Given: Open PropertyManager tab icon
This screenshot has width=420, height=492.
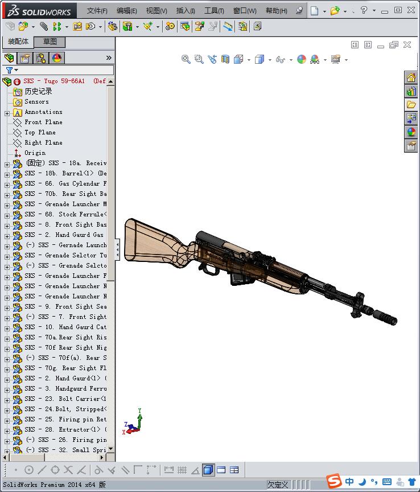Looking at the screenshot, I should (25, 58).
